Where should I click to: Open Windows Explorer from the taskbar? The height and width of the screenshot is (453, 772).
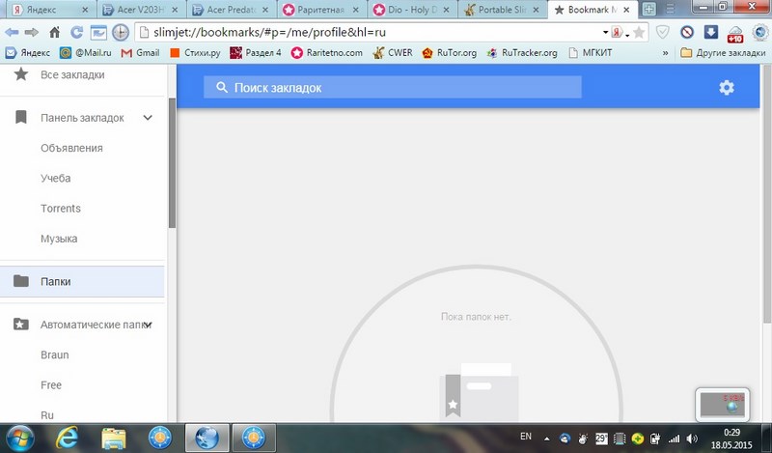tap(115, 437)
